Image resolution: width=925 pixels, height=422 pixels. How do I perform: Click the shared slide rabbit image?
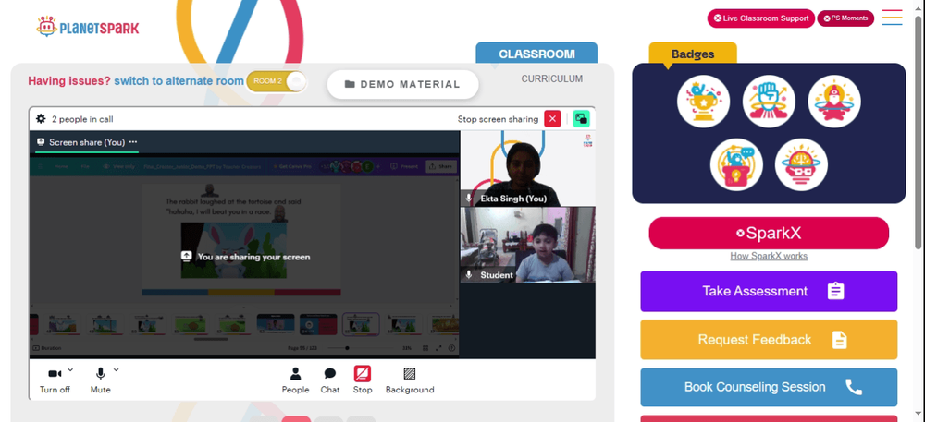(x=234, y=250)
